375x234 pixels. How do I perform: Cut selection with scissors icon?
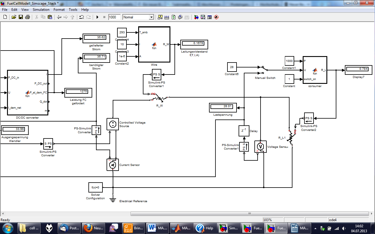coord(37,17)
